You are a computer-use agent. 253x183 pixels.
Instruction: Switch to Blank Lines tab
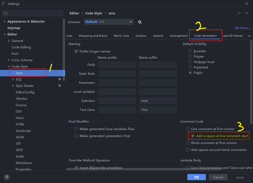coord(121,36)
